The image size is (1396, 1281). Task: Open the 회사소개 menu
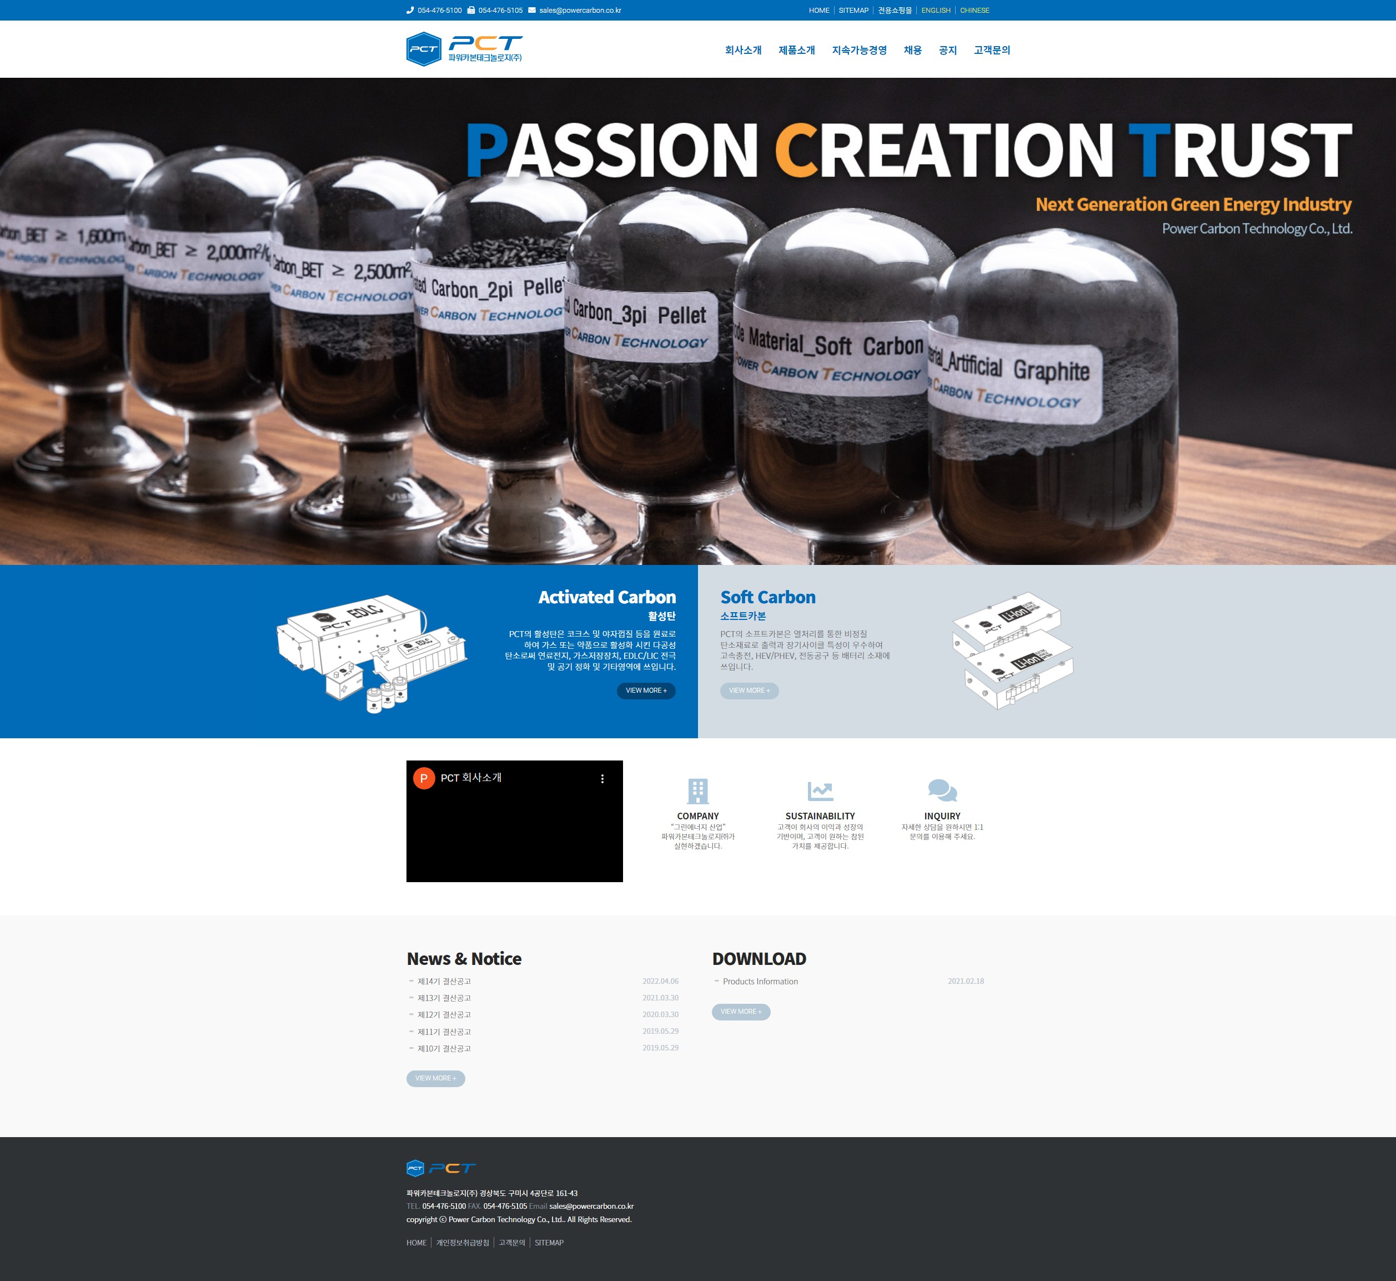(744, 50)
